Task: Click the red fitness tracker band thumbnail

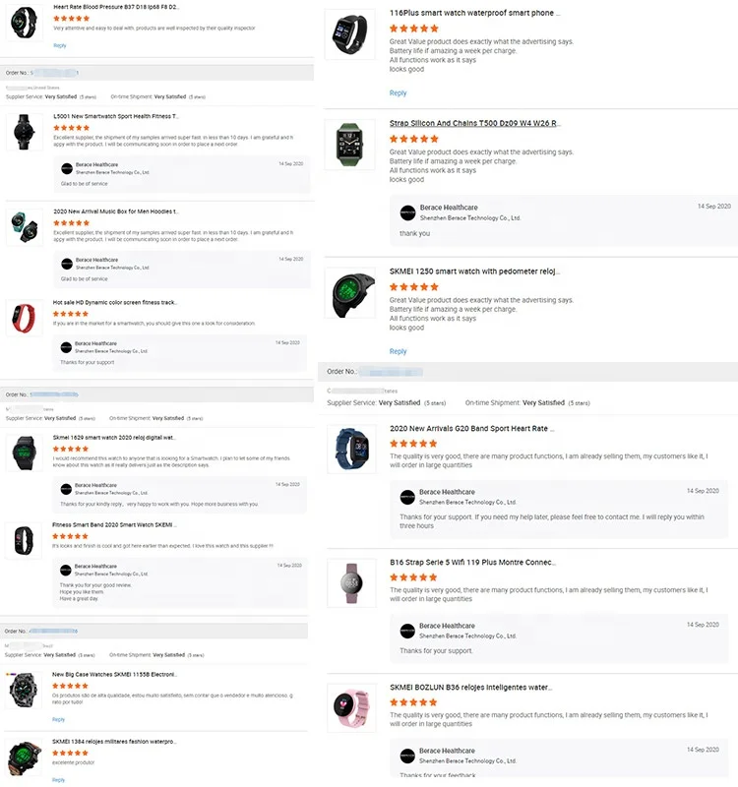Action: click(24, 318)
